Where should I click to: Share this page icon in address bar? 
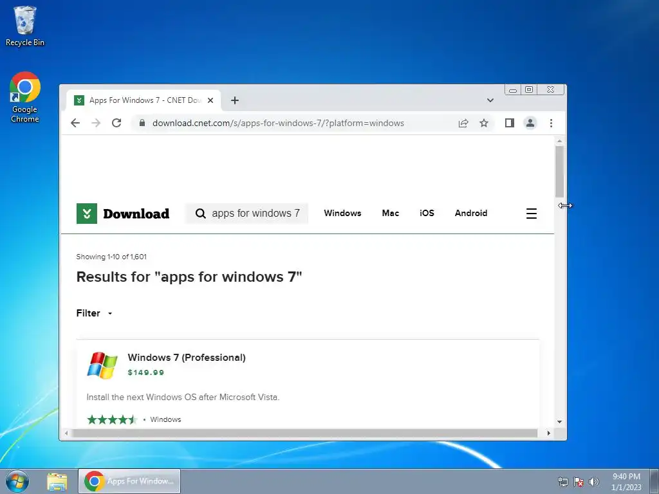pos(463,123)
